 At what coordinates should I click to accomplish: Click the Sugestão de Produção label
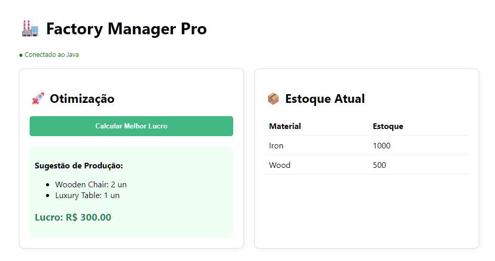(x=79, y=166)
